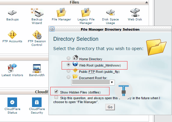Open the File Manager folder icon
This screenshot has height=122, width=172.
point(61,12)
